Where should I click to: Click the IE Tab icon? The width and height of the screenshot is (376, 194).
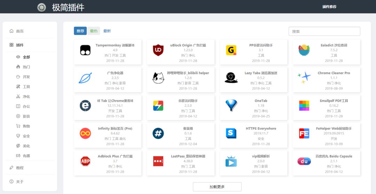85,106
